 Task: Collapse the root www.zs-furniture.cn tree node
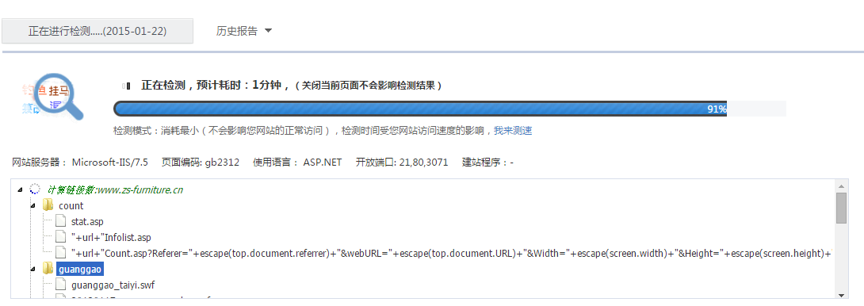tap(21, 189)
